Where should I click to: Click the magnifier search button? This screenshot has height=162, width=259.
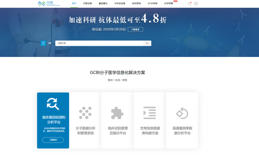pyautogui.click(x=147, y=43)
